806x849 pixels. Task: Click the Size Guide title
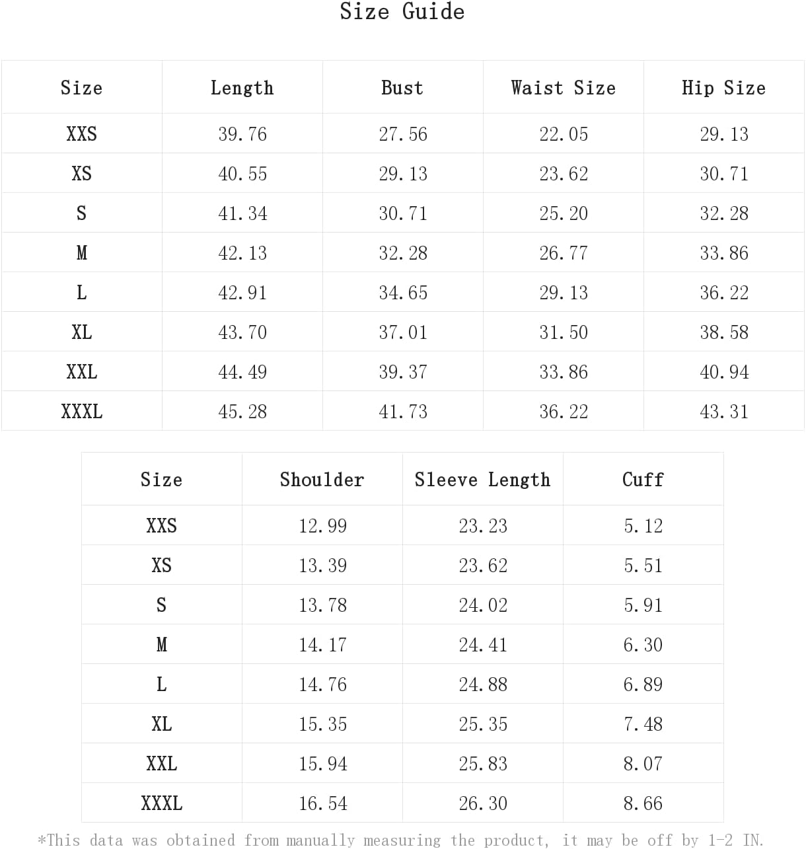pyautogui.click(x=402, y=11)
